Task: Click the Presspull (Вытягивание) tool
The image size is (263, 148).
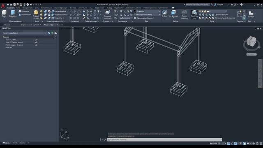Action: pos(25,15)
